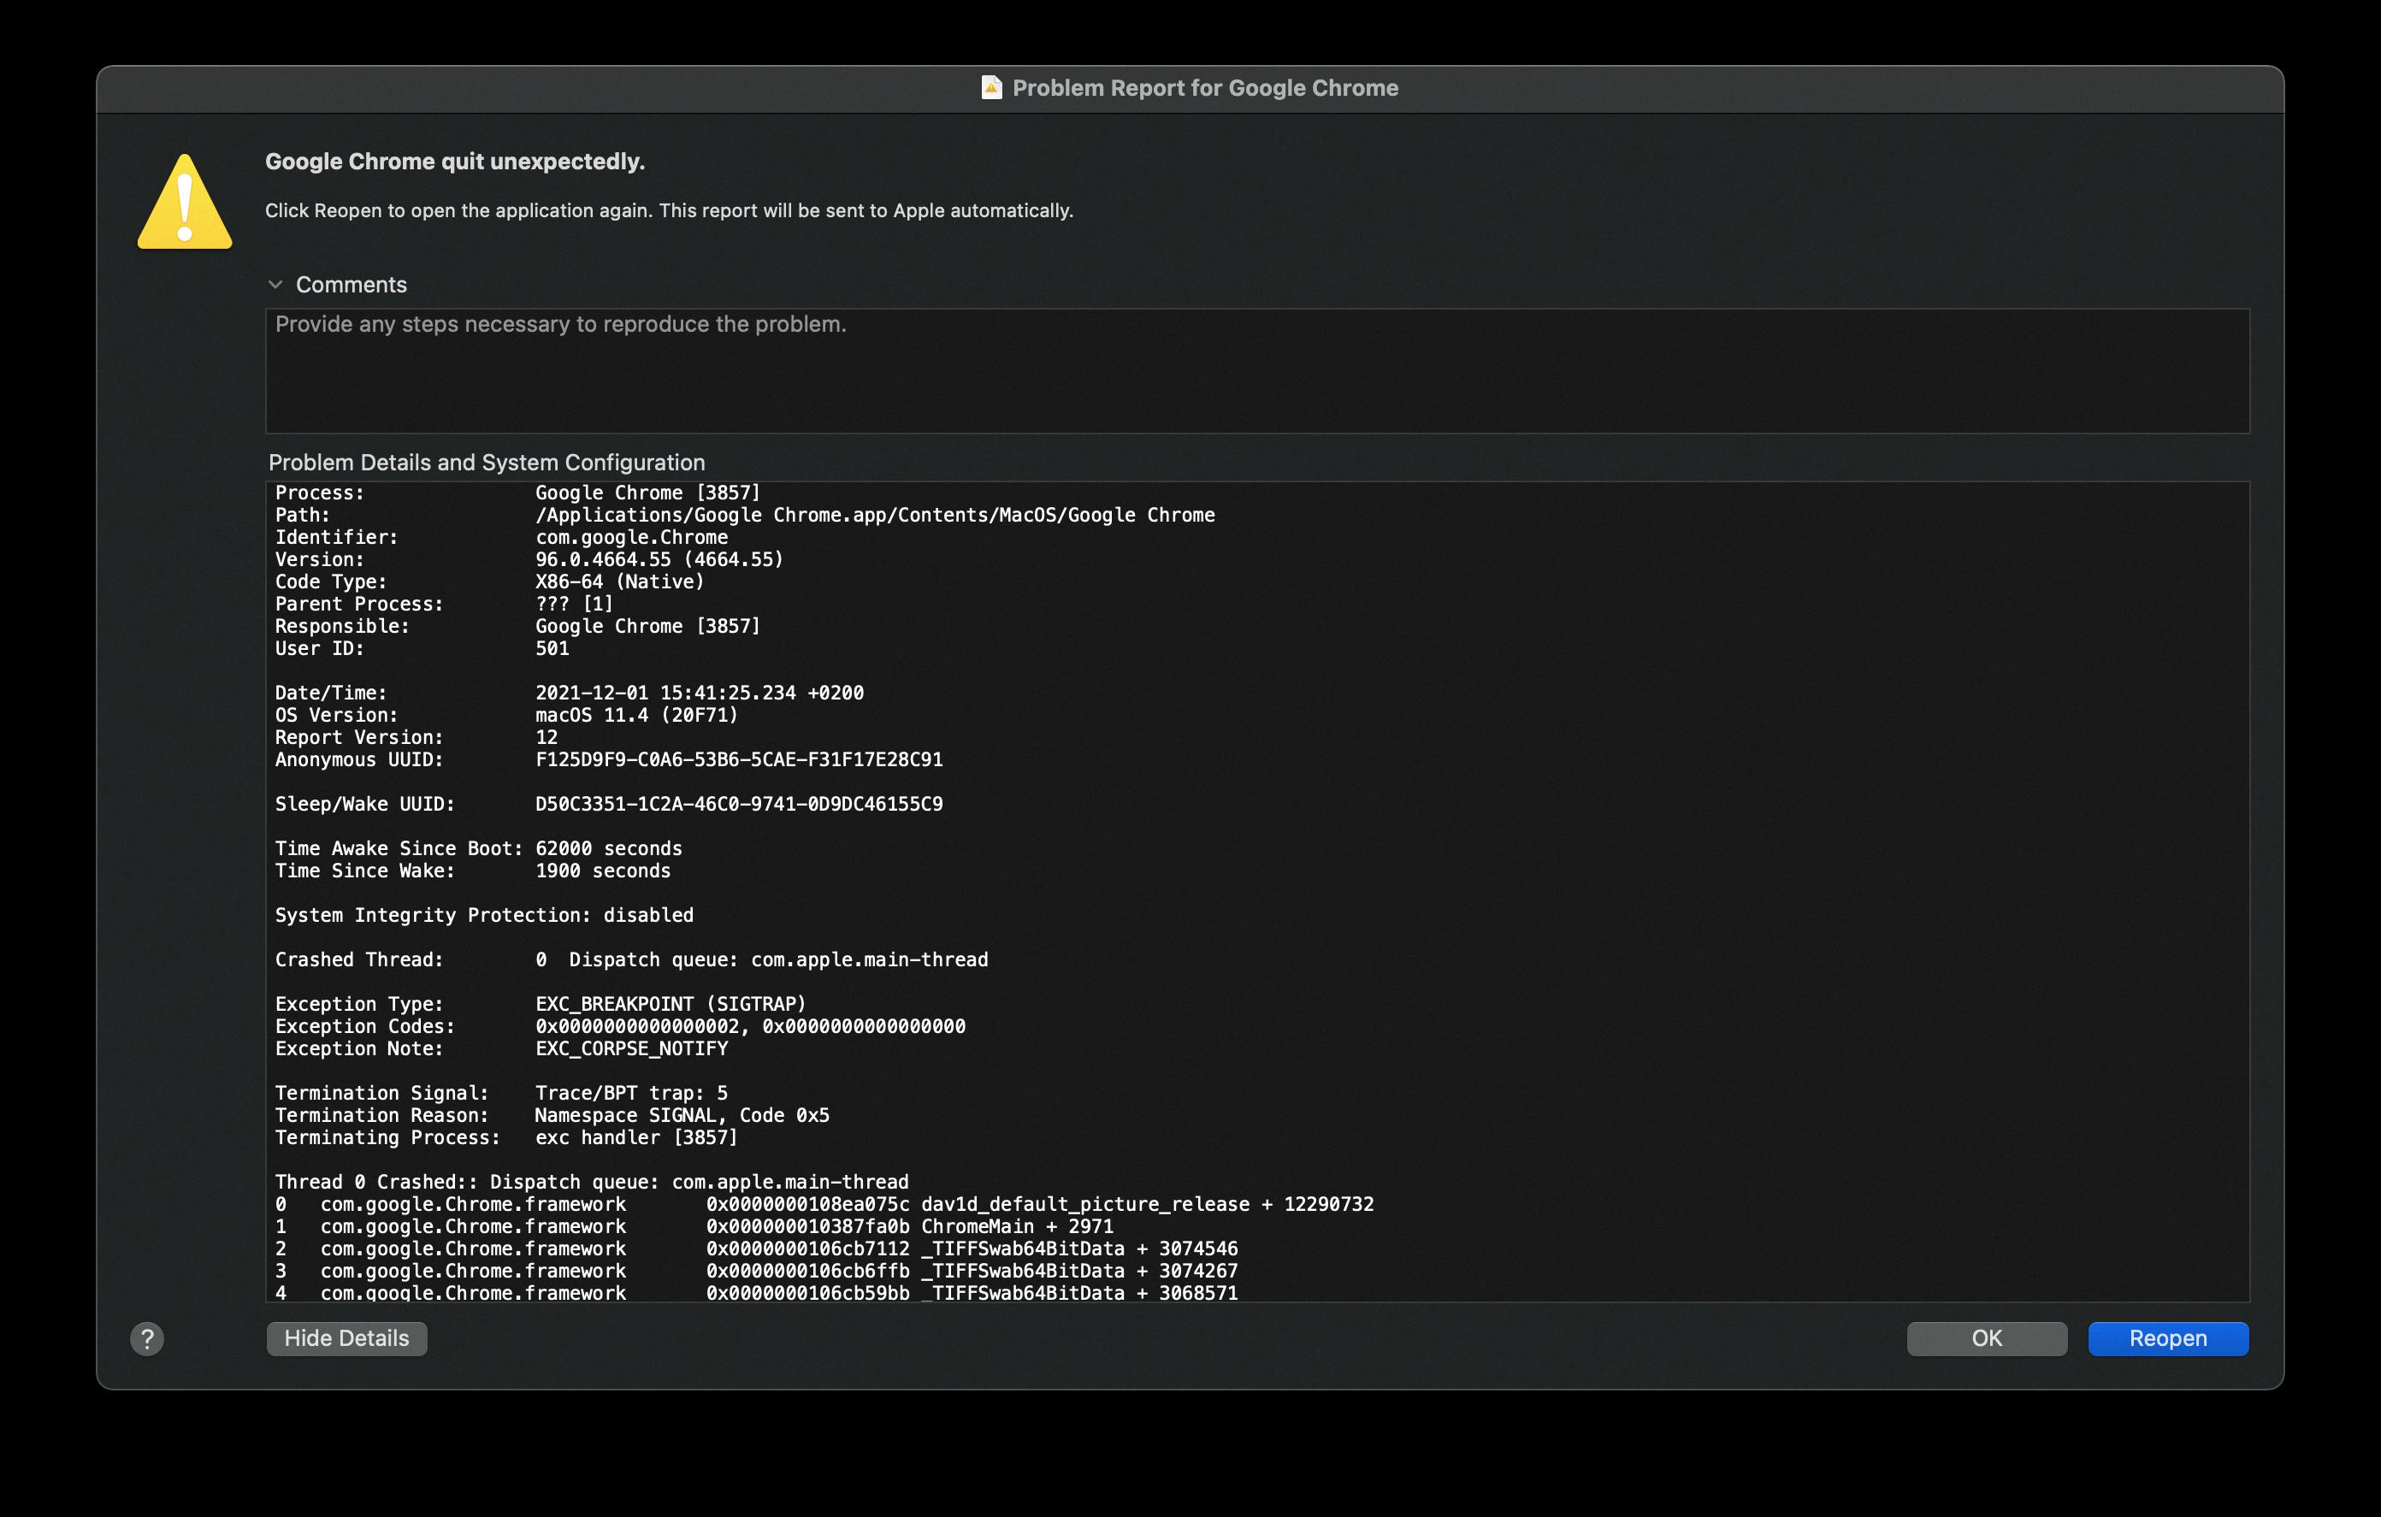
Task: Click the Exception Codes value '0x0000000000000002'
Action: (x=637, y=1026)
